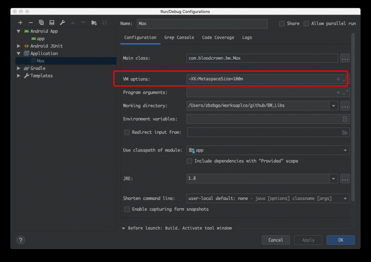Click the OK button

340,240
